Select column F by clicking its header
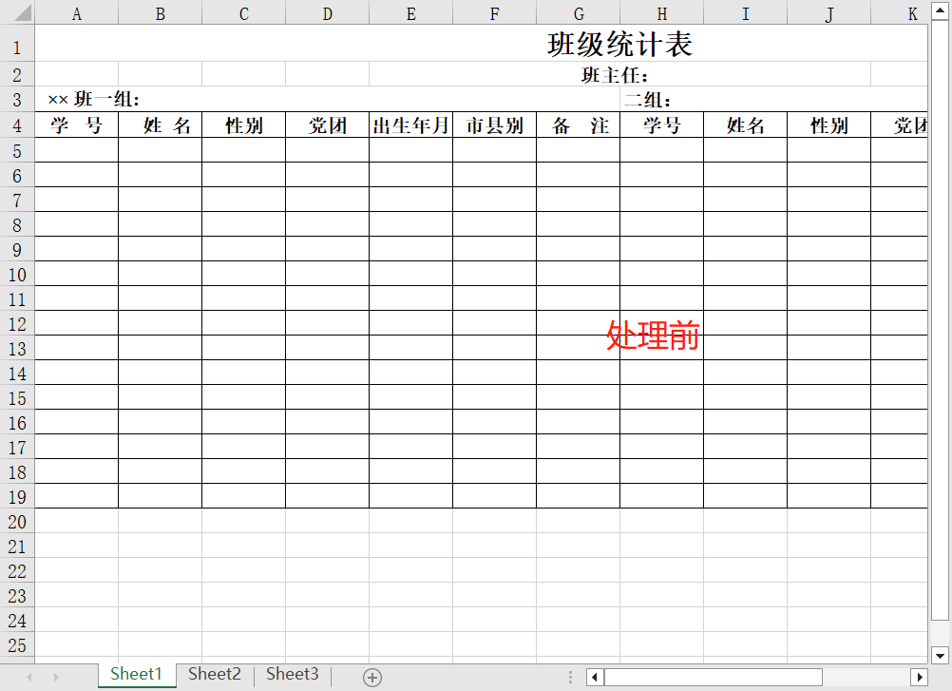 494,13
